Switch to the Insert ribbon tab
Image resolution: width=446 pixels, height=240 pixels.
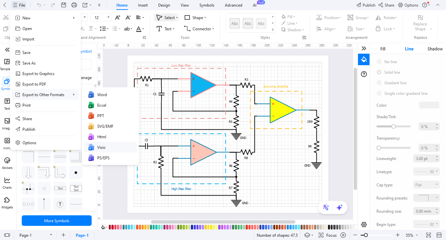[x=143, y=5]
